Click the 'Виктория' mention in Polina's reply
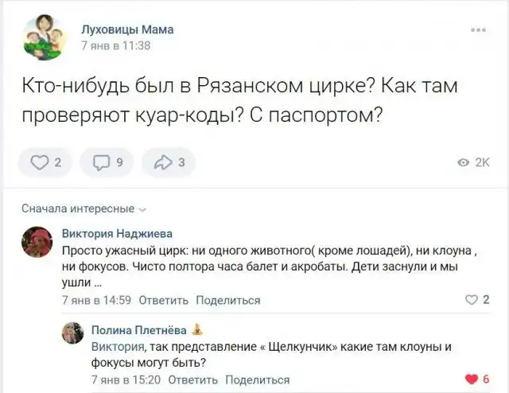 117,347
